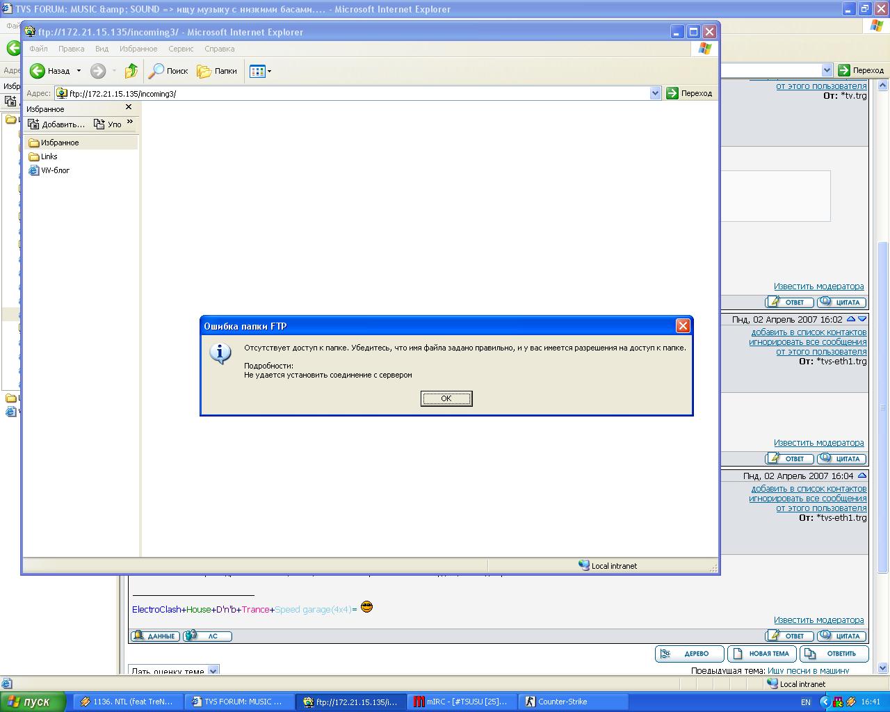Click the Up folder icon in toolbar
Screen dimensions: 890x712
(x=131, y=71)
